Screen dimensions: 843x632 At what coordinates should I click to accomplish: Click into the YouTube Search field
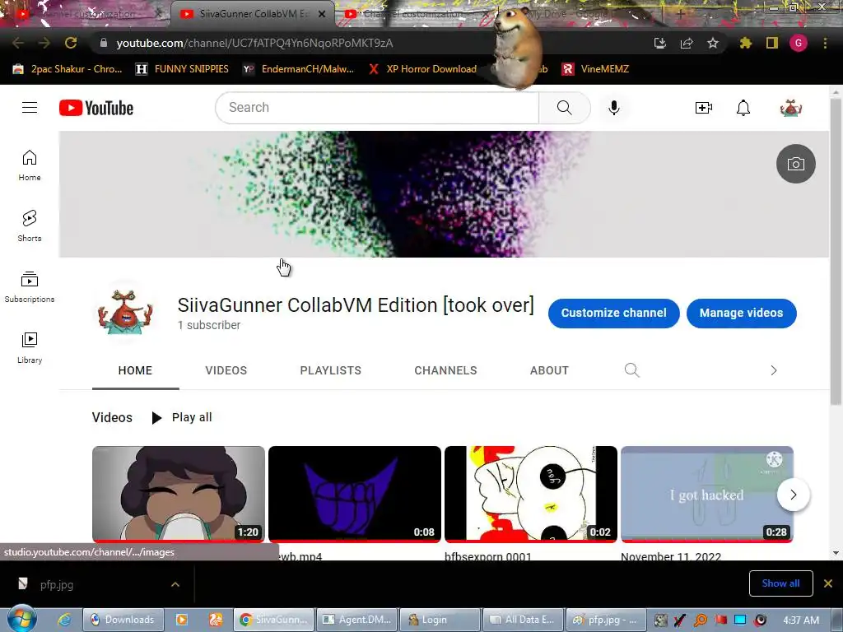coord(377,108)
